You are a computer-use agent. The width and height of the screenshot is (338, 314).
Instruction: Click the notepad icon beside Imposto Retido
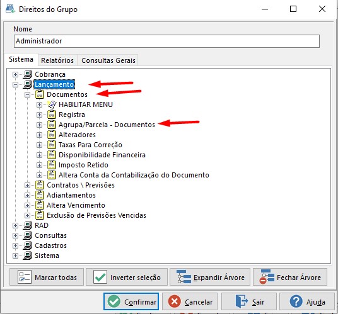tap(52, 165)
